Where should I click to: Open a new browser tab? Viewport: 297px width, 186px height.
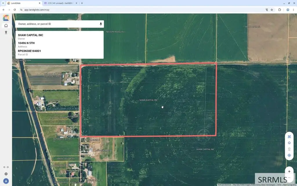coord(82,3)
